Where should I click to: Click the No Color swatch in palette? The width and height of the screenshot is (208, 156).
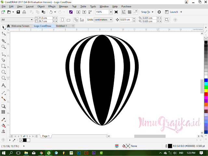[x=206, y=39]
